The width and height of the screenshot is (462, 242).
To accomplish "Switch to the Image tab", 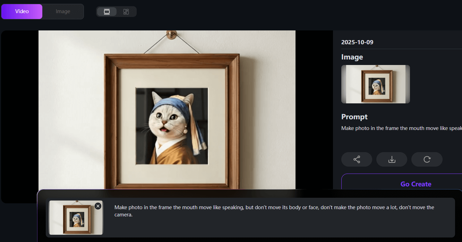I will coord(63,11).
